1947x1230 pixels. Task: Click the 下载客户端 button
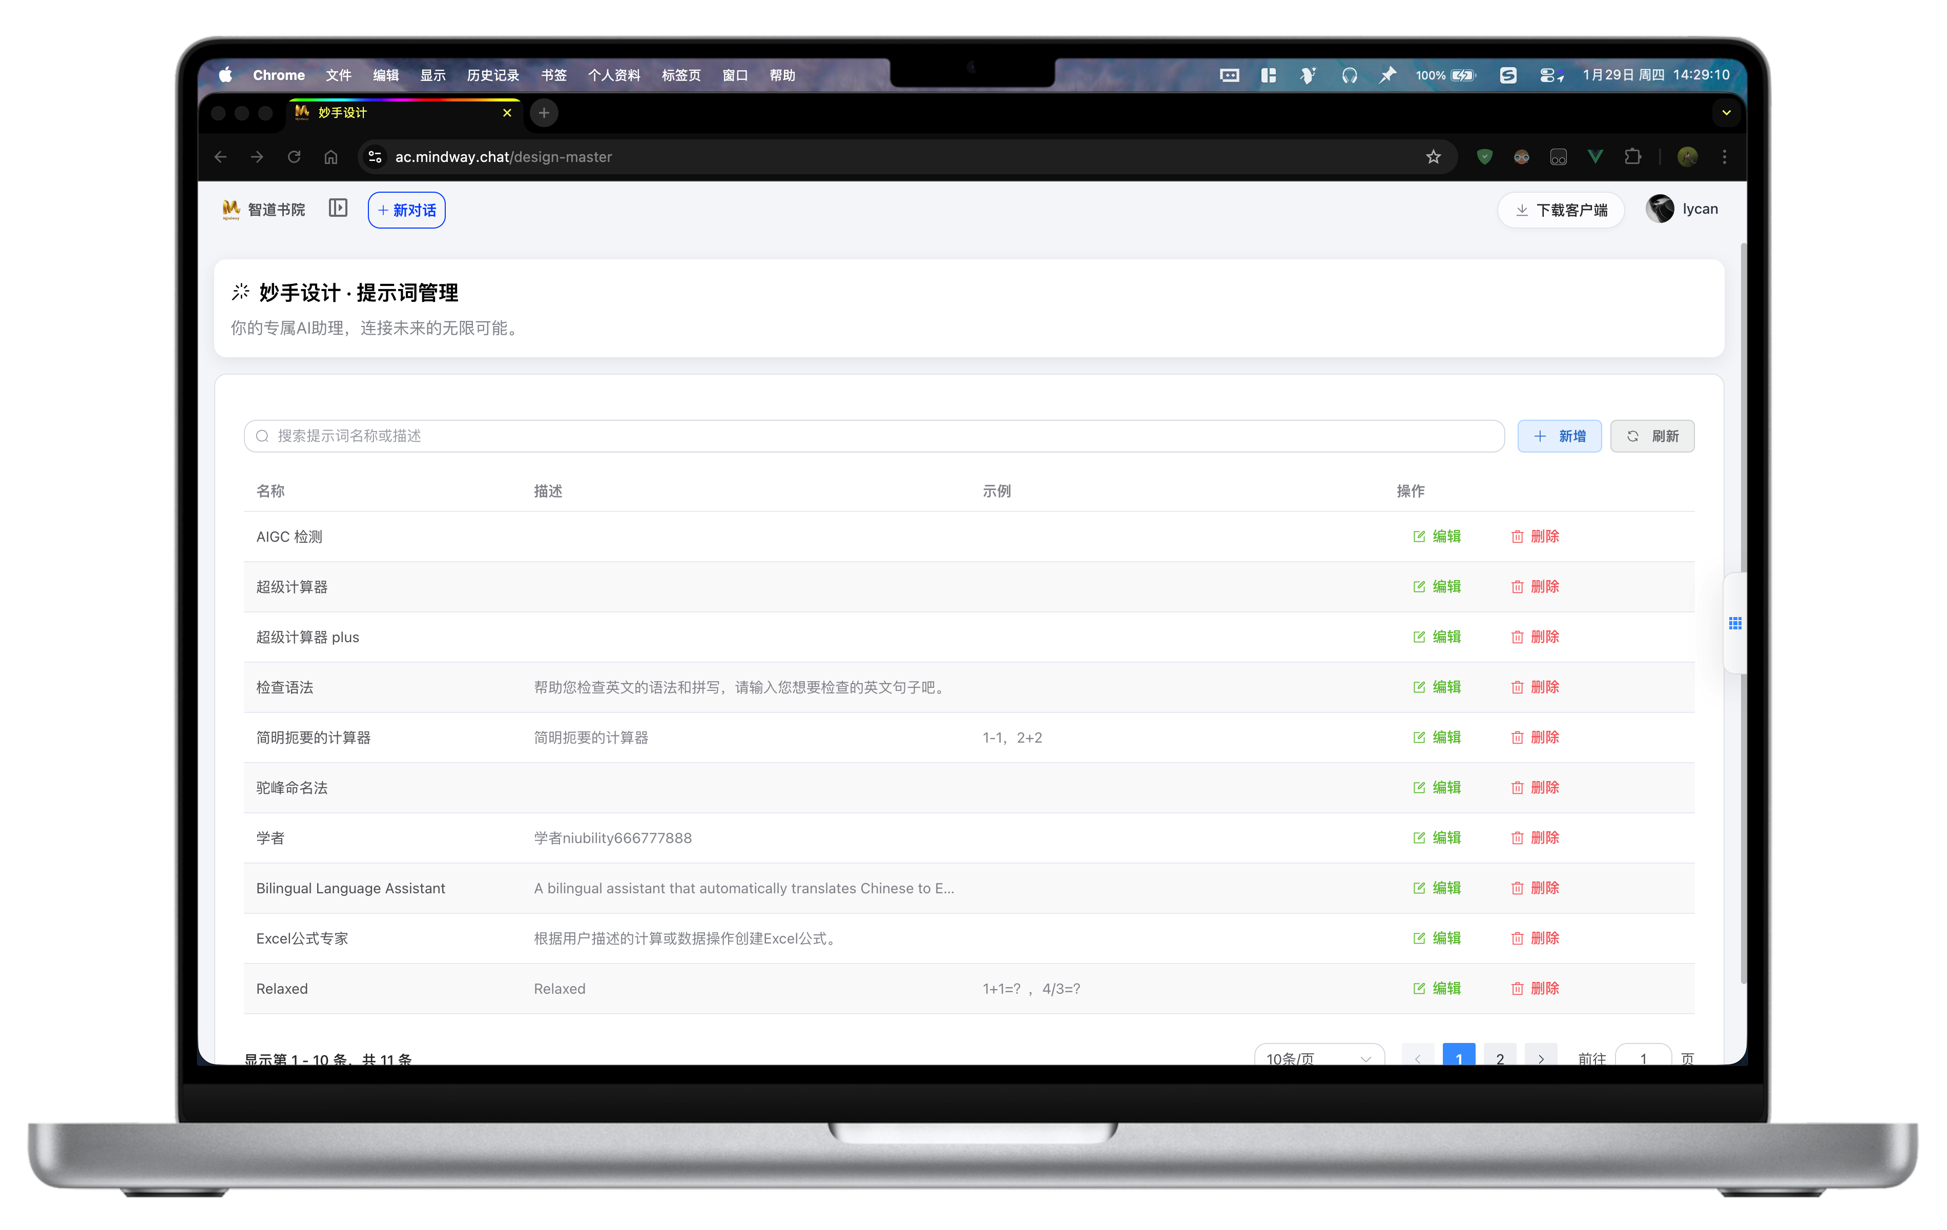[x=1561, y=210]
